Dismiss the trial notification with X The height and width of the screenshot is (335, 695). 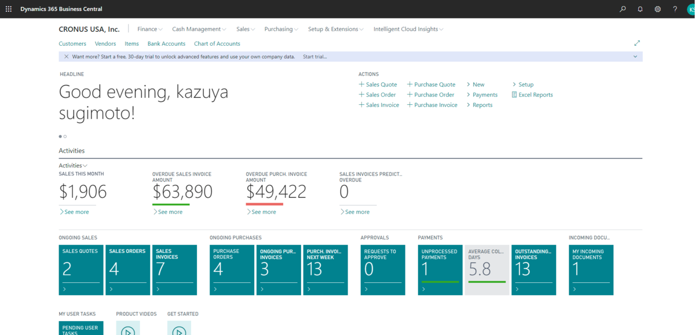click(x=66, y=57)
